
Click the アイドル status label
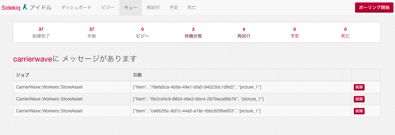point(41,8)
